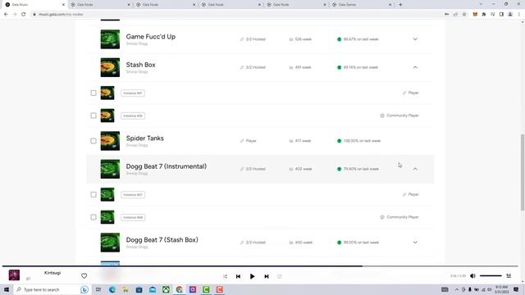Collapse the Stash Box row
525x295 pixels.
(415, 67)
